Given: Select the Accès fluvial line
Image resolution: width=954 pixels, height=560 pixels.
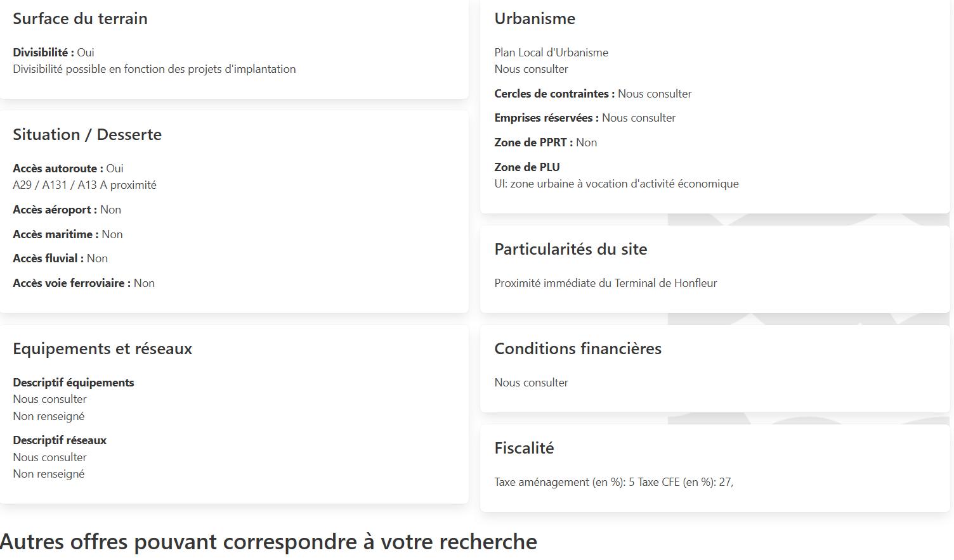Looking at the screenshot, I should 60,258.
